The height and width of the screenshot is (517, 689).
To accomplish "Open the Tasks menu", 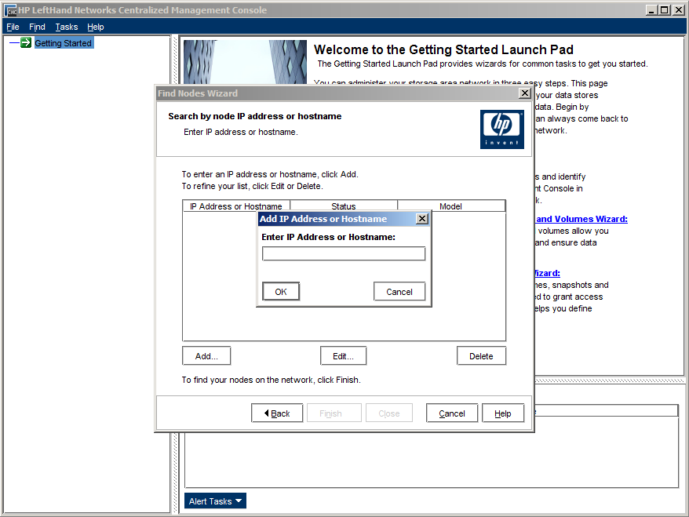I will [67, 27].
